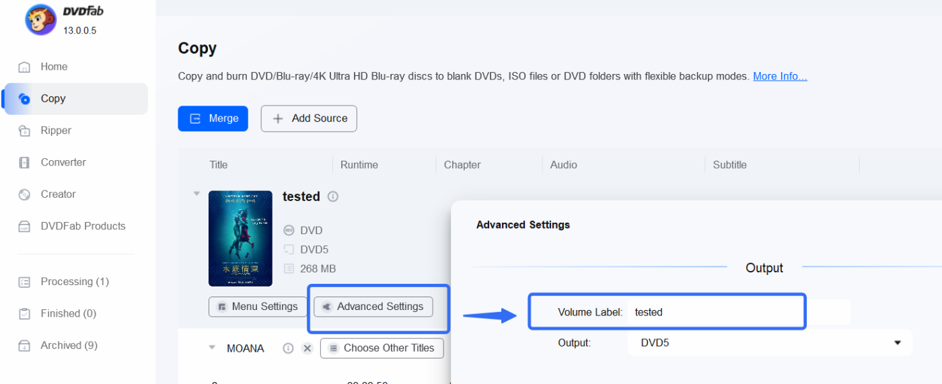Viewport: 942px width, 384px height.
Task: Open Menu Settings for the DVD
Action: pyautogui.click(x=256, y=307)
